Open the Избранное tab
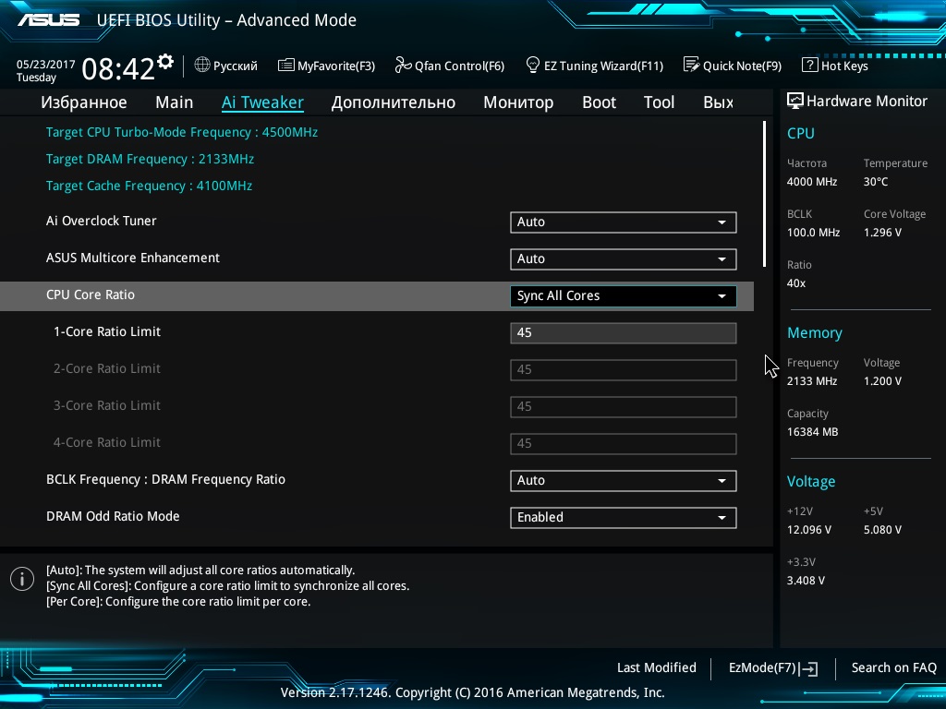The width and height of the screenshot is (946, 709). pos(84,102)
